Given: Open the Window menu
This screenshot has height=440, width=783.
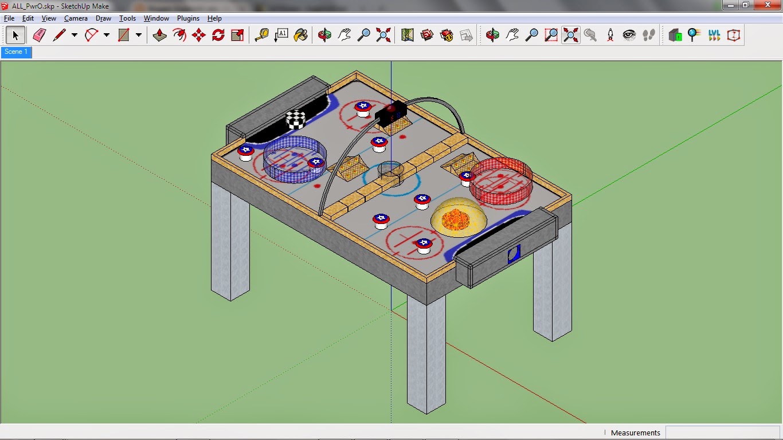Looking at the screenshot, I should tap(156, 18).
